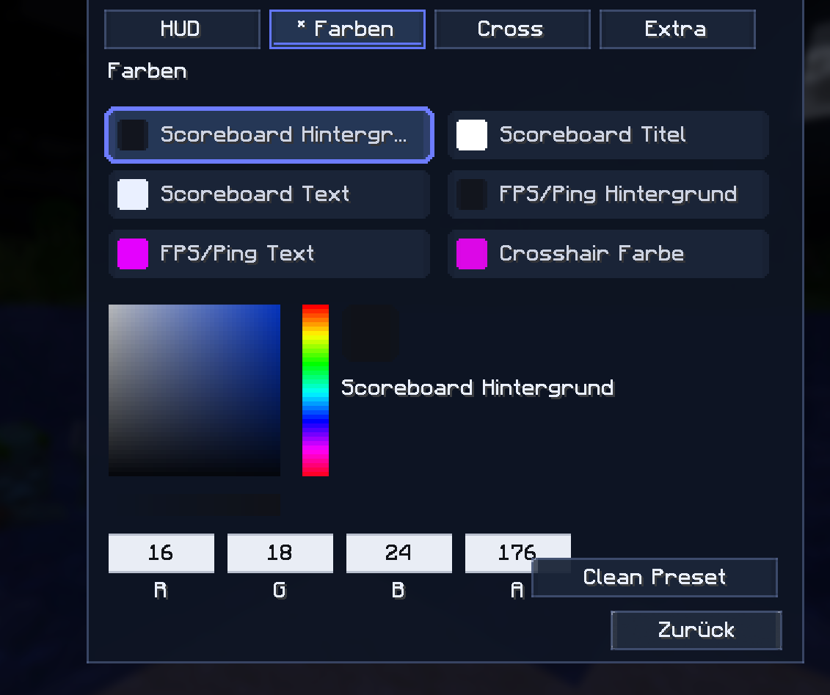The image size is (830, 695).
Task: Click the white Scoreboard Titel swatch
Action: (x=472, y=135)
